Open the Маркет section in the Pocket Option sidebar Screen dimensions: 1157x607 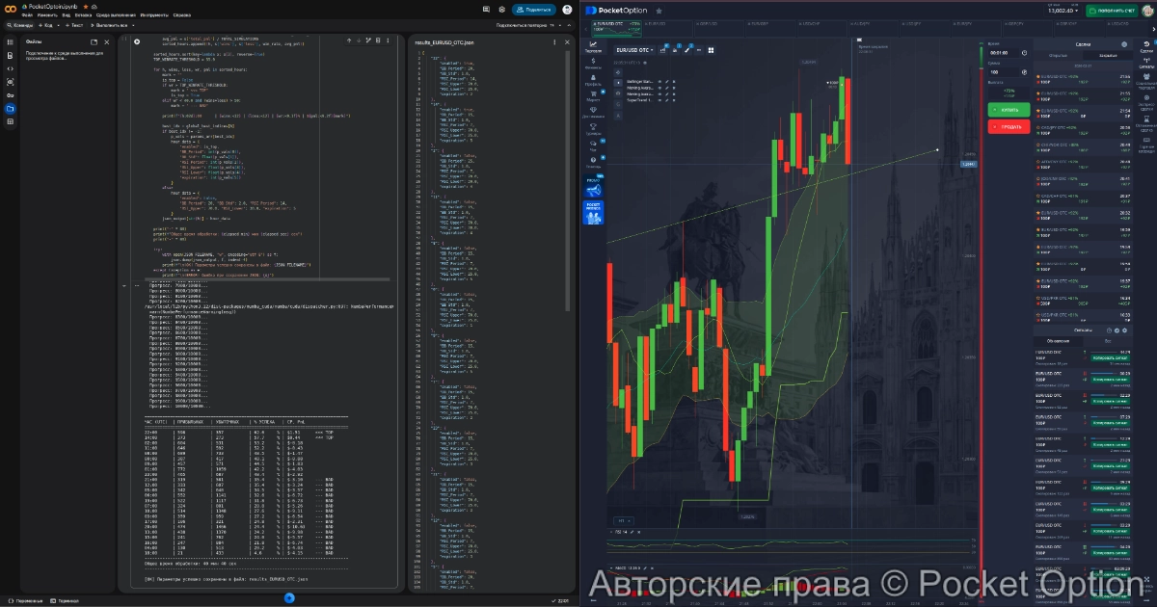(592, 95)
